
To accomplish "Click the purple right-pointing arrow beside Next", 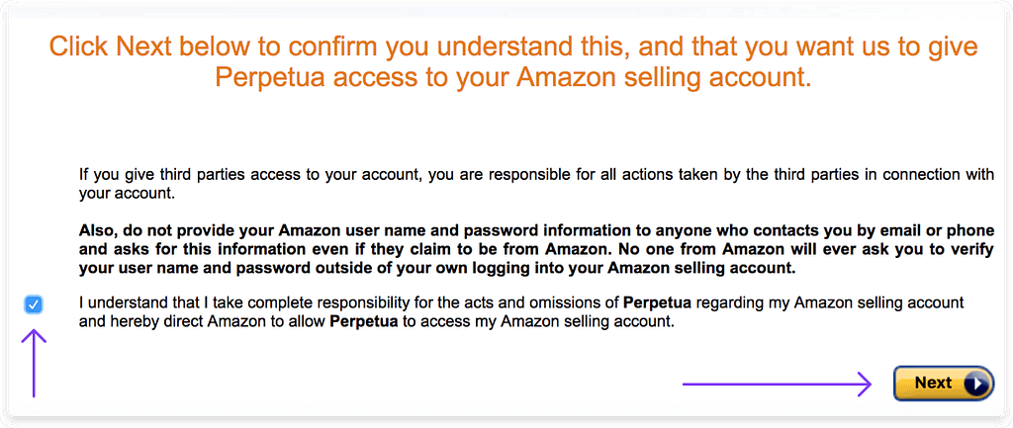I will tap(778, 384).
